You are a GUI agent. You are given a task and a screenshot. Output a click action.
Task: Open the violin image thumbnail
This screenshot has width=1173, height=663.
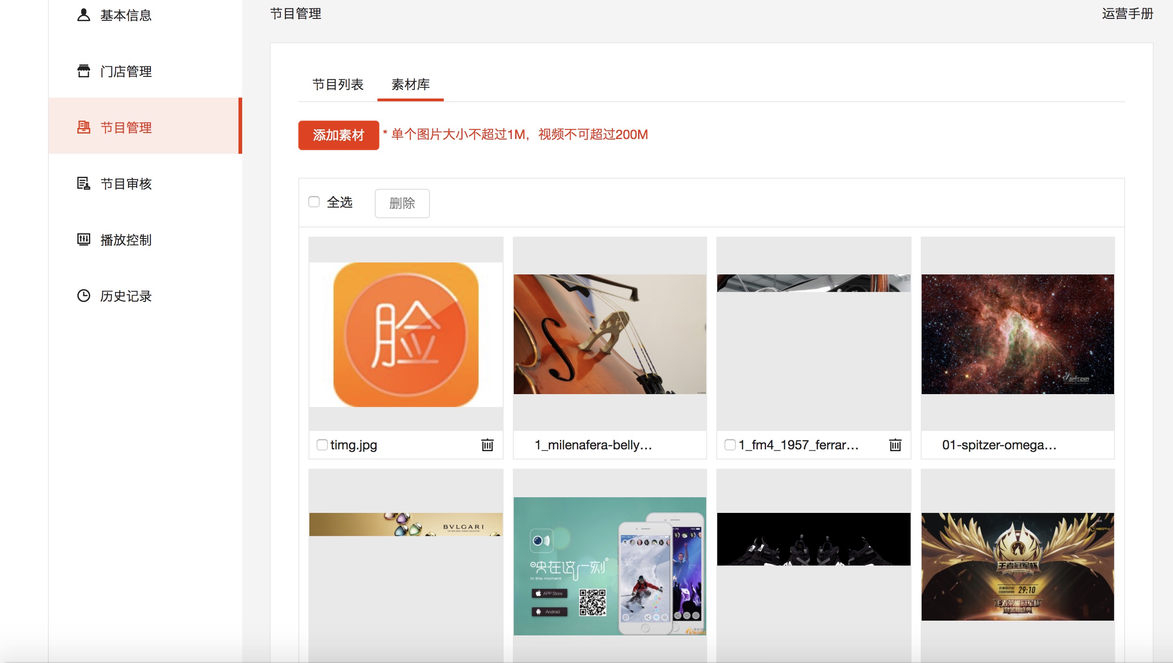click(610, 334)
